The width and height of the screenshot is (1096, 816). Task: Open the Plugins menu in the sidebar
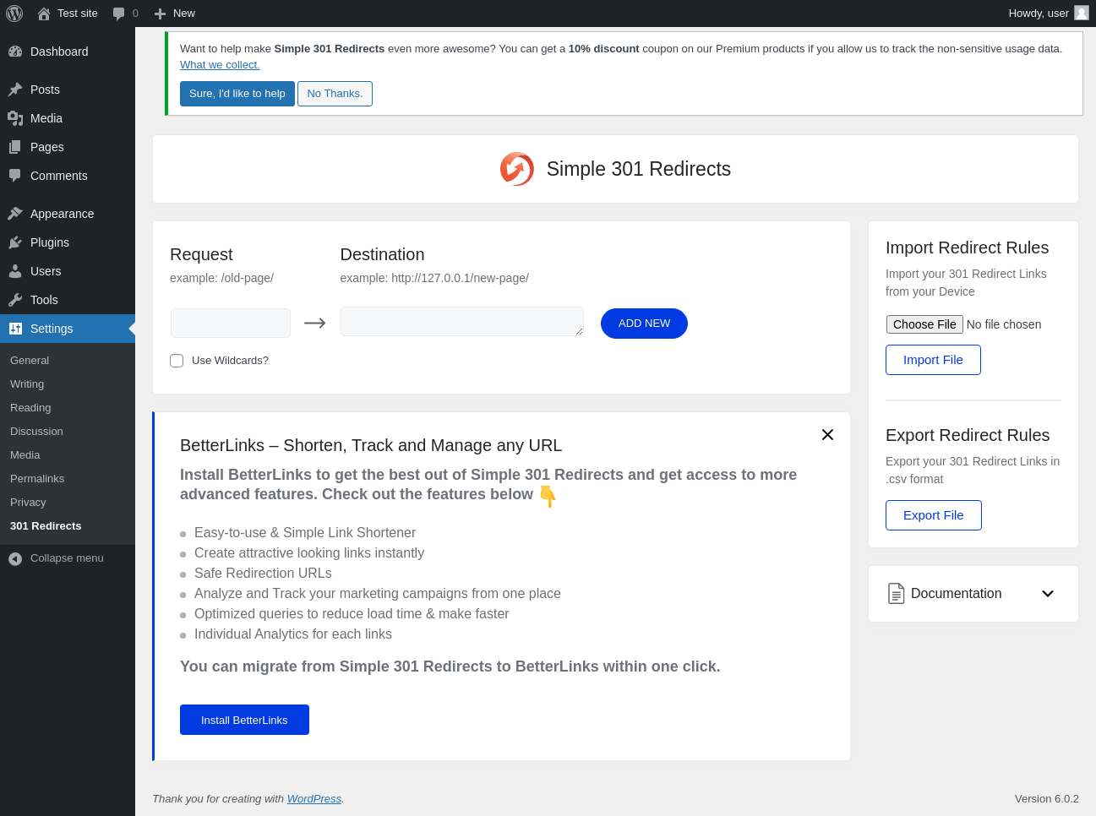tap(50, 242)
